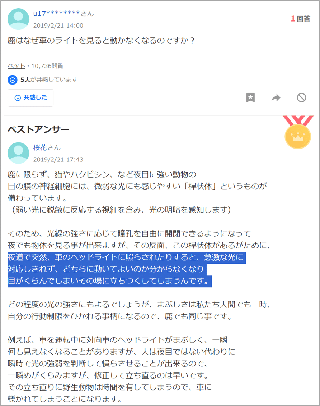The height and width of the screenshot is (406, 320).
Task: Open 桜花さん profile link
Action: [47, 147]
